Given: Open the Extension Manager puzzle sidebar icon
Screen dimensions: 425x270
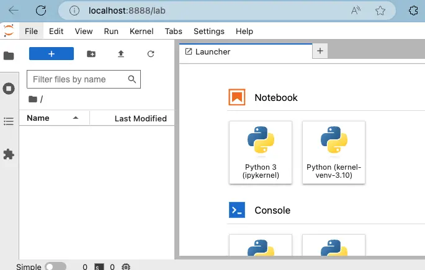Looking at the screenshot, I should (x=9, y=154).
